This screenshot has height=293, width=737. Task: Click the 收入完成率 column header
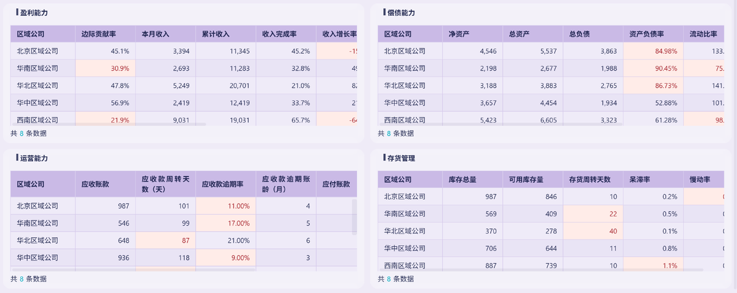279,34
